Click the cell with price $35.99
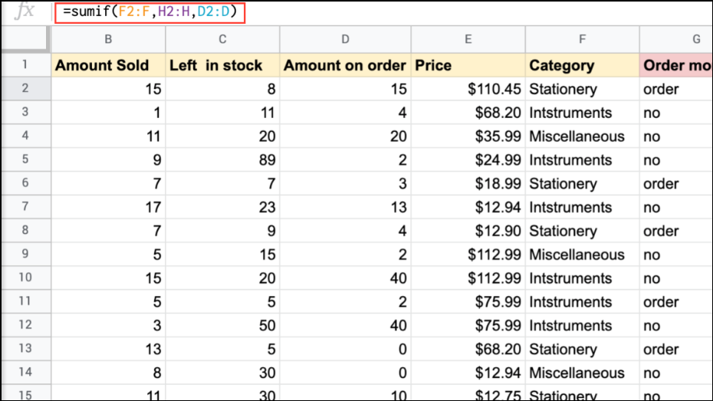Screen dimensions: 713x401 coord(468,136)
